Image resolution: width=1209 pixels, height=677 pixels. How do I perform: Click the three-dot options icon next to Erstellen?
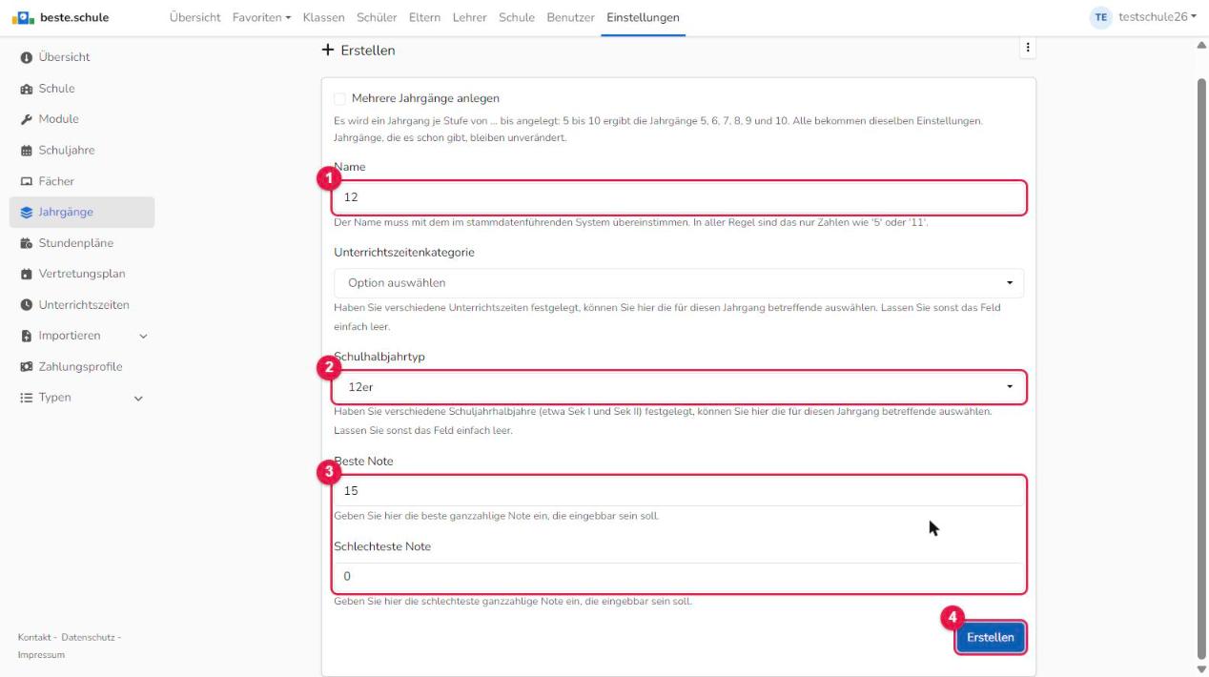coord(1027,49)
